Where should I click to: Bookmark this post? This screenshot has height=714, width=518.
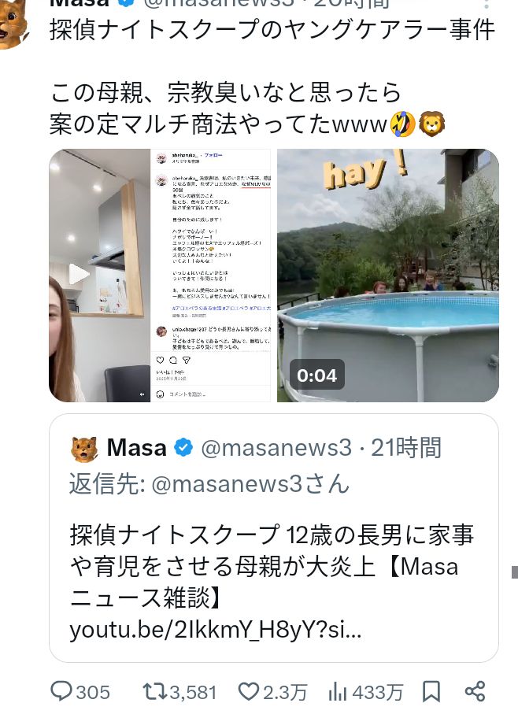431,692
